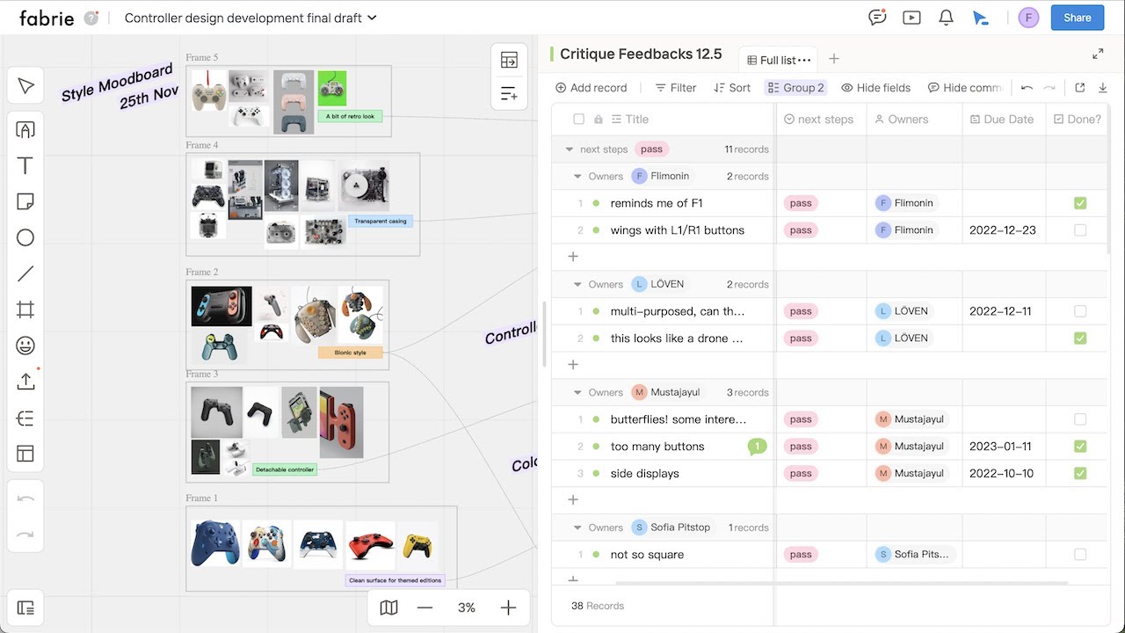Collapse the Owners LÖVEN group

tap(577, 285)
